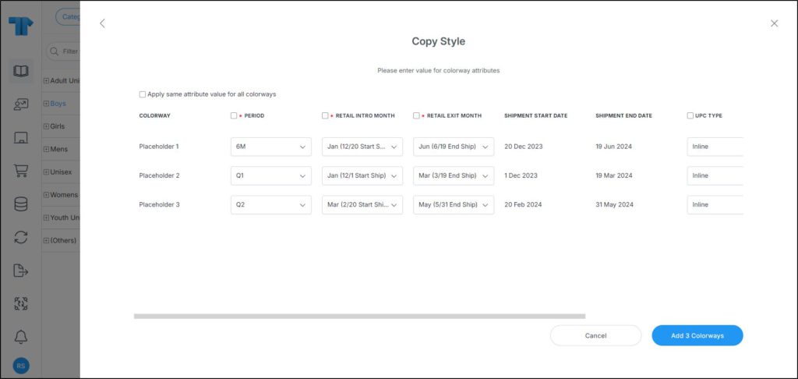Tick the RETAIL INTRO MONTH column checkbox
798x379 pixels.
coord(325,115)
